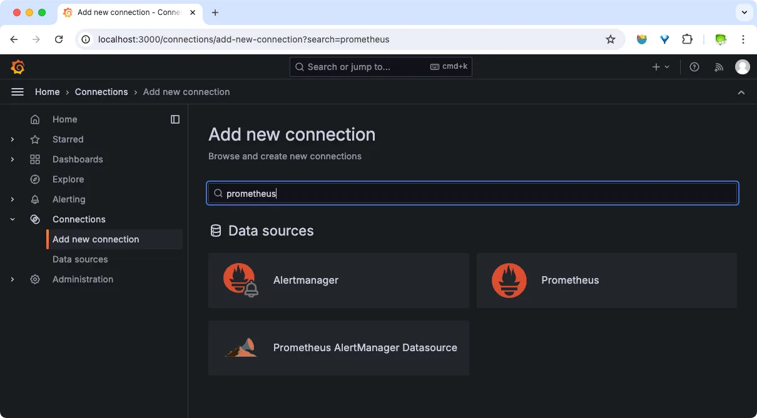Switch to the Add new connection browser tab
This screenshot has width=757, height=418.
tap(125, 12)
